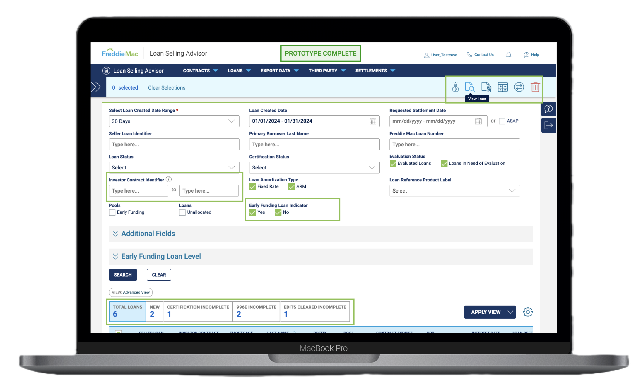Open the loan certification document icon
This screenshot has width=636, height=381.
click(486, 87)
